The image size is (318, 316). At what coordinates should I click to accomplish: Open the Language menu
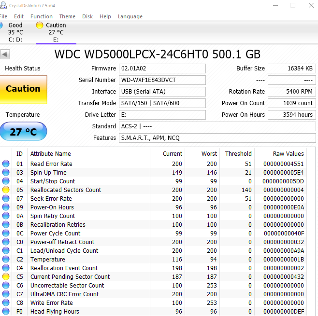pos(130,16)
